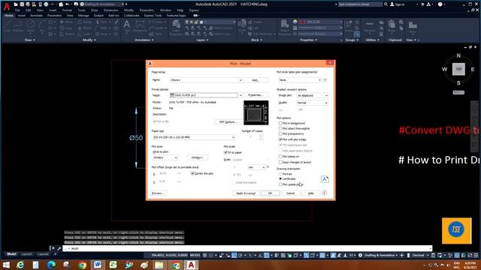Toggle Center the plot checkbox

[192, 173]
